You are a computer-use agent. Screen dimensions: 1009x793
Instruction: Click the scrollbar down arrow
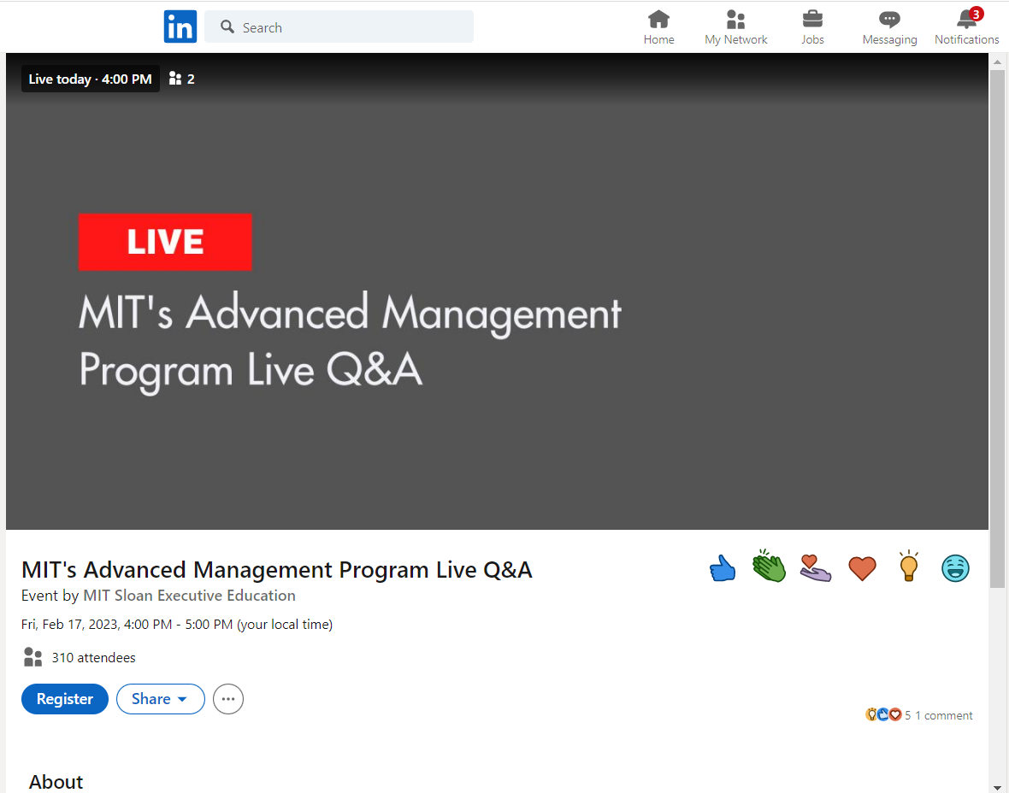[x=997, y=787]
